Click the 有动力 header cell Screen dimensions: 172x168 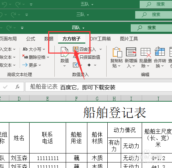tap(114, 146)
